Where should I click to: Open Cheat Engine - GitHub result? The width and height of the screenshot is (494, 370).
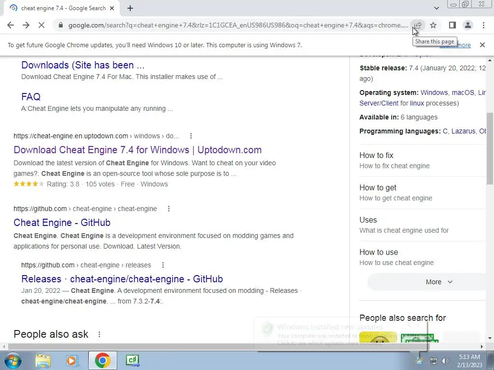pos(62,223)
